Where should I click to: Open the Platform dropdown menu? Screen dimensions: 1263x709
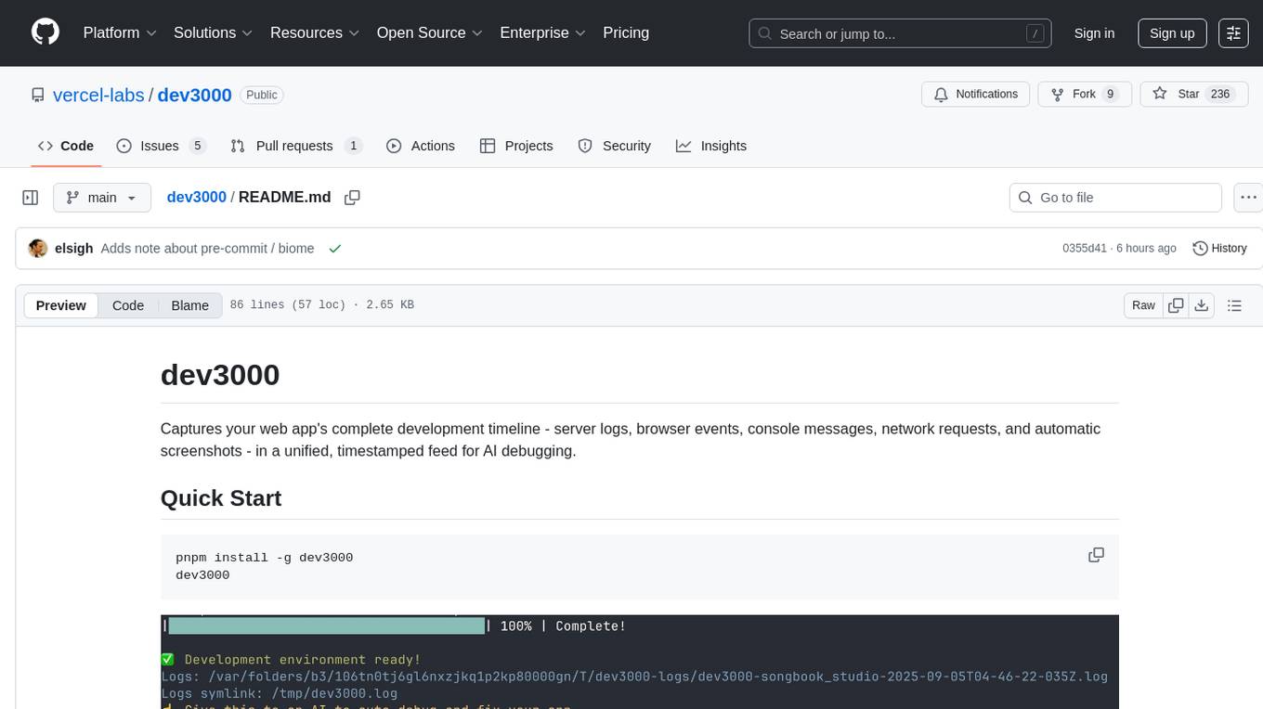120,32
